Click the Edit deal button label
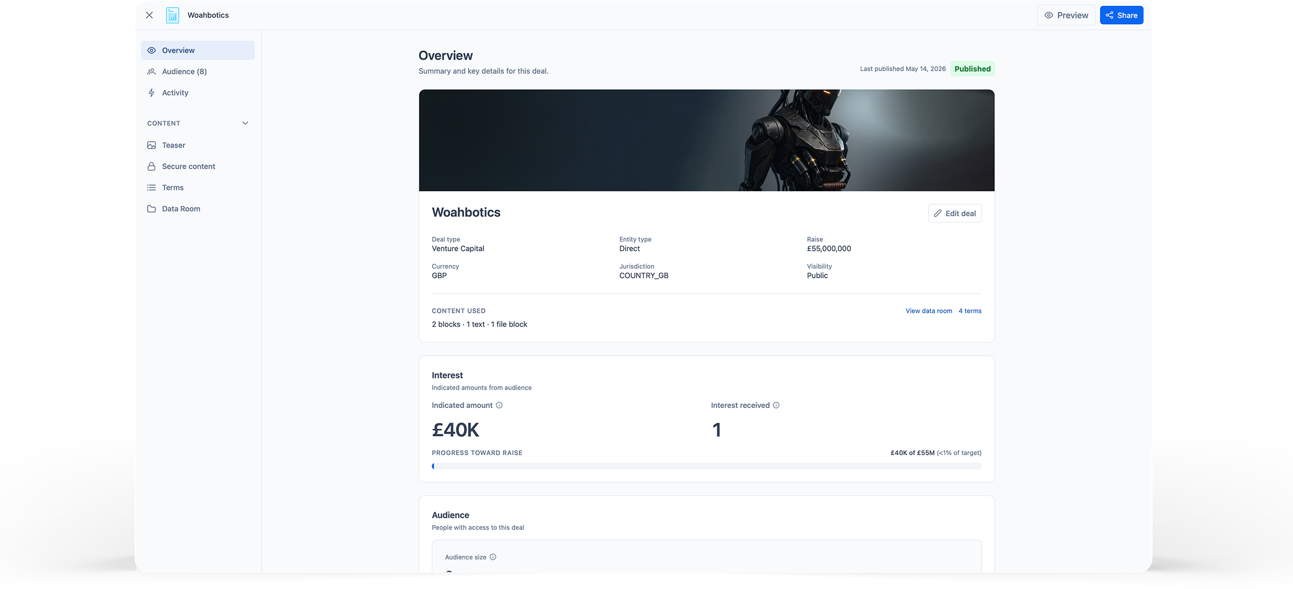Image resolution: width=1293 pixels, height=589 pixels. pyautogui.click(x=961, y=214)
